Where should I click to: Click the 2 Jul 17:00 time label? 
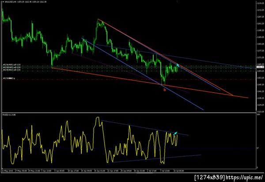pos(151,171)
